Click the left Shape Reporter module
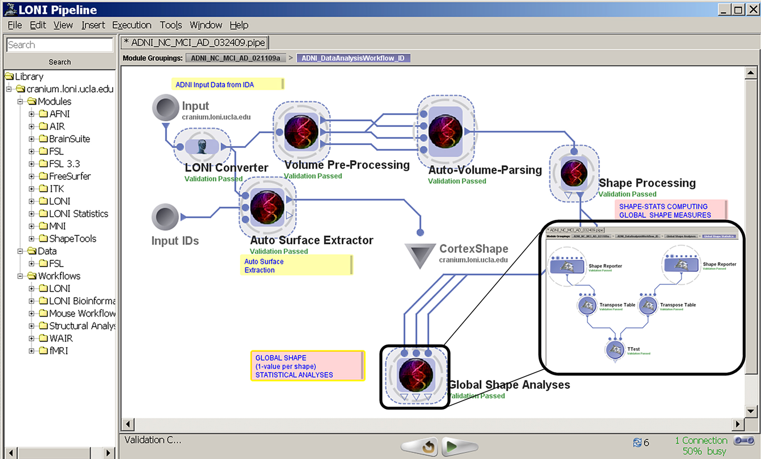The height and width of the screenshot is (459, 761). 567,266
